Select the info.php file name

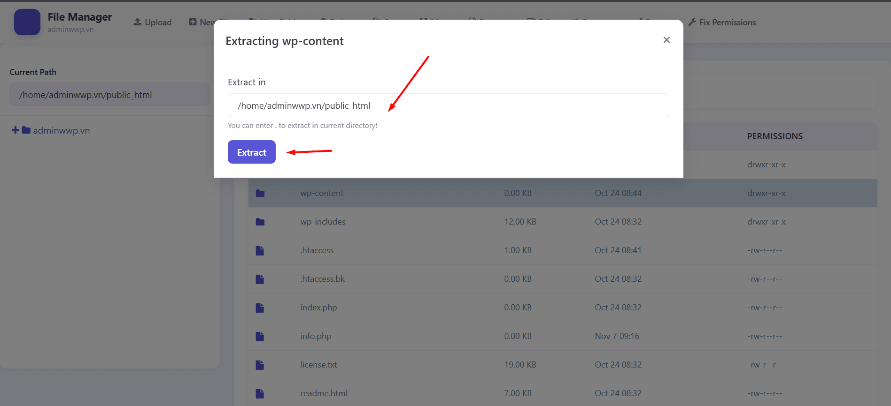[316, 336]
